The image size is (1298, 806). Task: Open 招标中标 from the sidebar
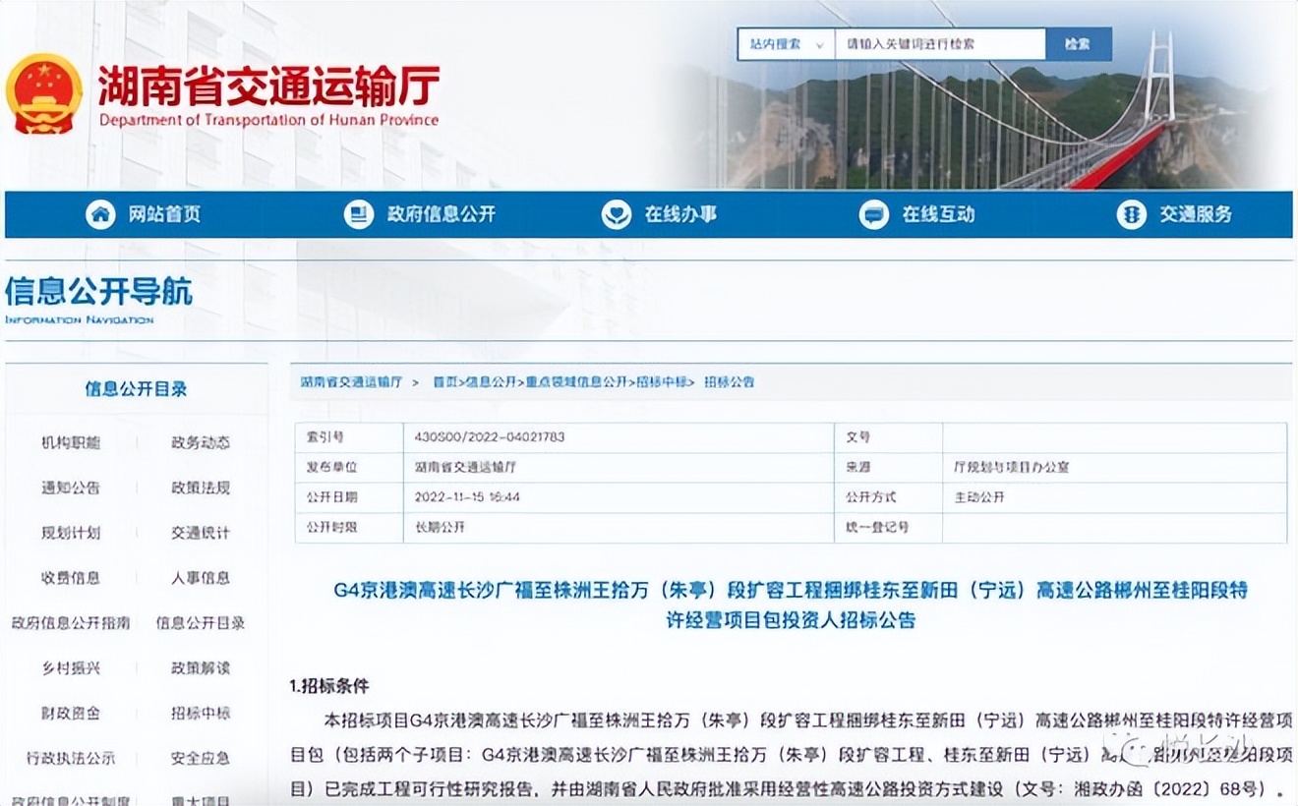[x=202, y=714]
